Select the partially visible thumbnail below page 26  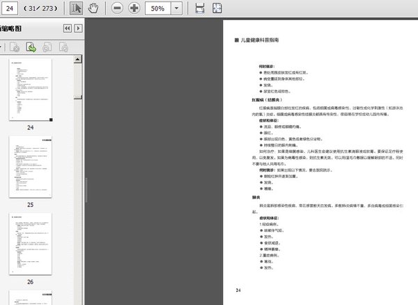[x=31, y=297]
